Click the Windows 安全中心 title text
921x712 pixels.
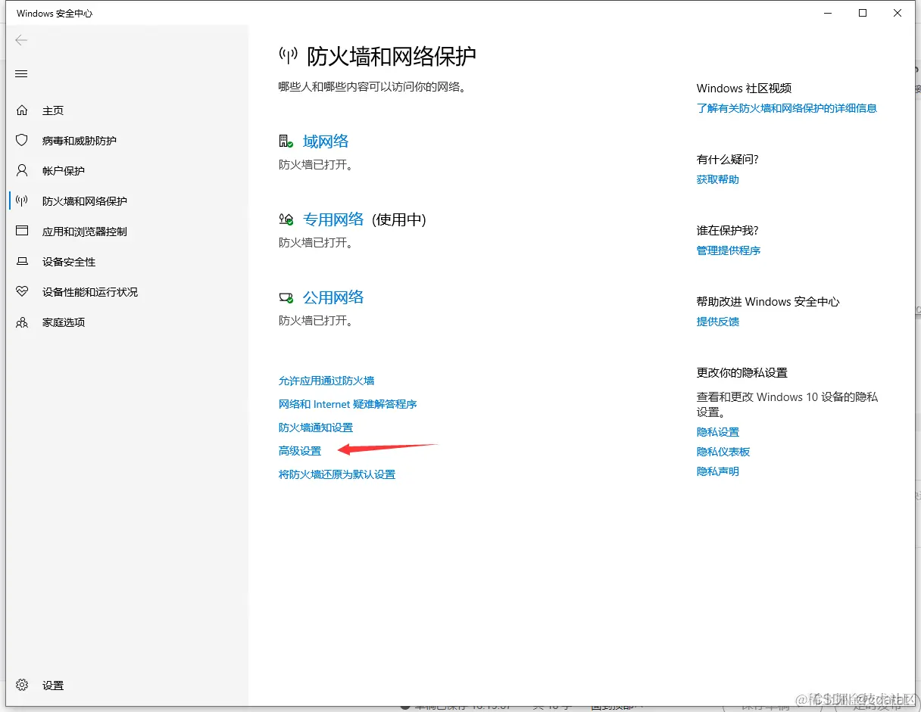pos(55,14)
